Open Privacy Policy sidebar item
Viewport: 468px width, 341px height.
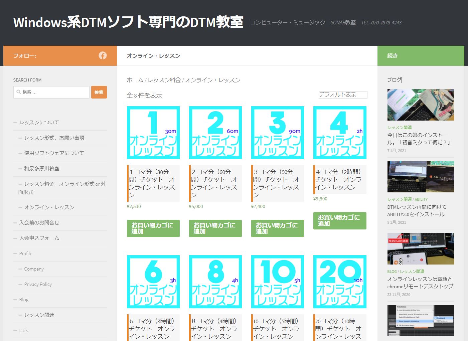coord(38,284)
